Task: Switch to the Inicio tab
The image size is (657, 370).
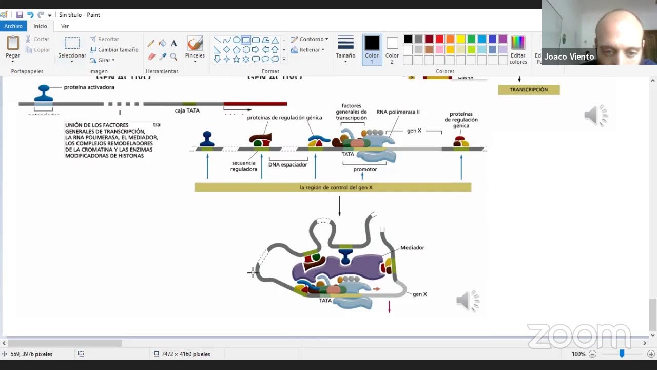Action: point(41,26)
